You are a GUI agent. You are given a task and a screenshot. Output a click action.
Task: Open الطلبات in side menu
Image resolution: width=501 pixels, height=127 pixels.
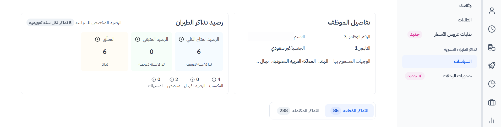[x=465, y=20]
